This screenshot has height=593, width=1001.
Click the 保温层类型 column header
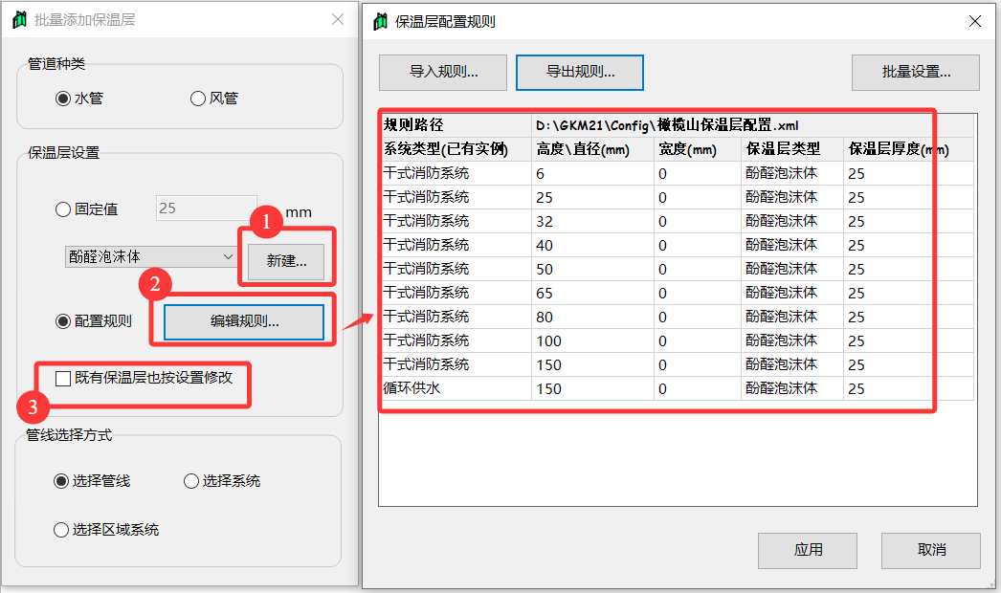(x=792, y=149)
